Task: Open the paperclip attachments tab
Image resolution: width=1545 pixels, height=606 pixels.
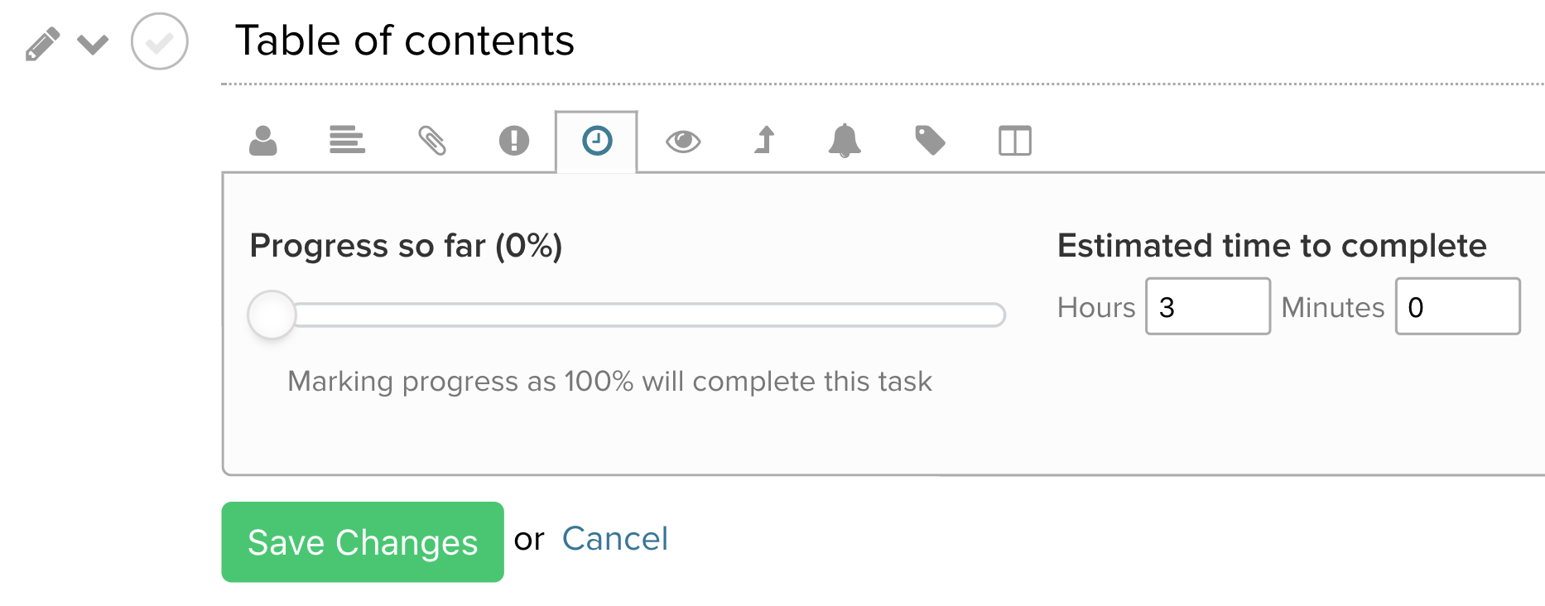Action: 431,141
